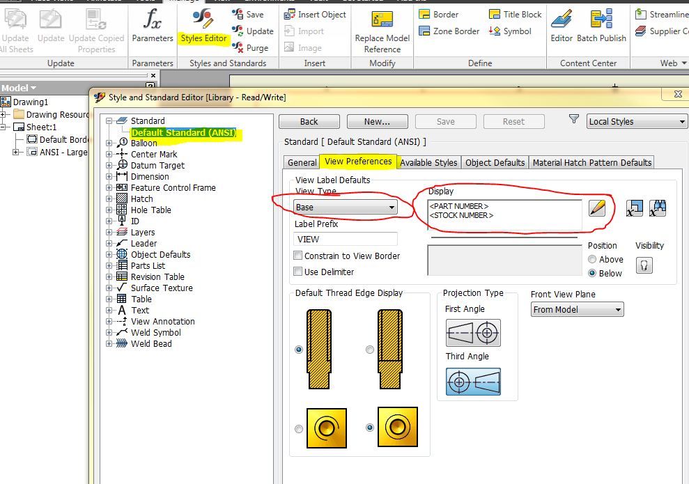Select Center Mark in style tree
The image size is (689, 484).
(154, 154)
